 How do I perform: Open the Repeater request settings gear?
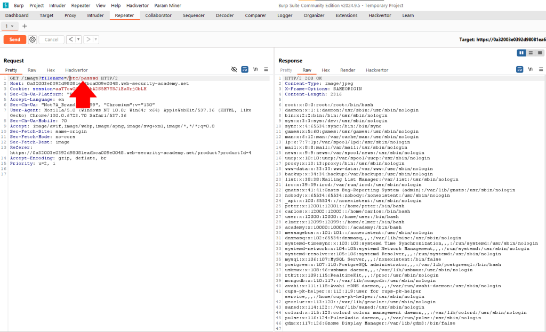[x=32, y=39]
